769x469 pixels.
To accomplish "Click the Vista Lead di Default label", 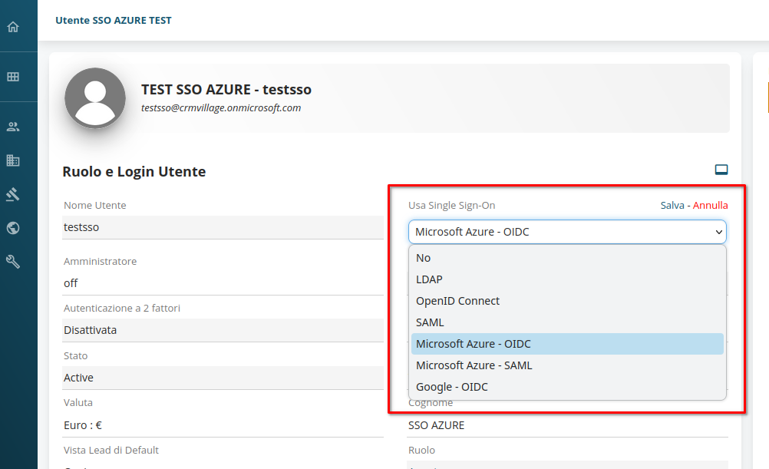I will pyautogui.click(x=111, y=451).
